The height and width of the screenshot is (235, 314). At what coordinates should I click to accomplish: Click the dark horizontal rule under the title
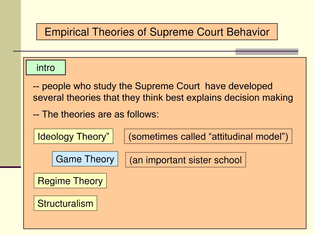124,51
